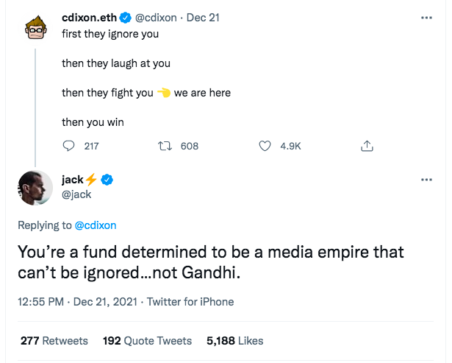Image resolution: width=452 pixels, height=363 pixels.
Task: Click the Twitter for iPhone source link
Action: point(190,302)
